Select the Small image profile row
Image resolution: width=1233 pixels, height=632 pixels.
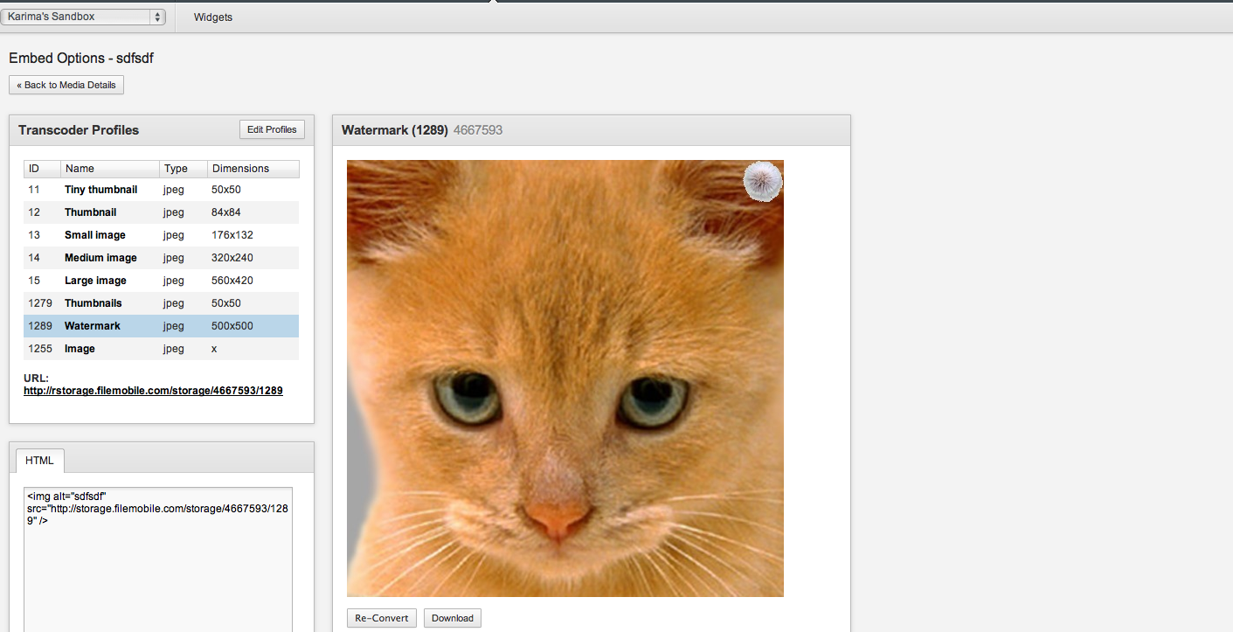pyautogui.click(x=161, y=235)
